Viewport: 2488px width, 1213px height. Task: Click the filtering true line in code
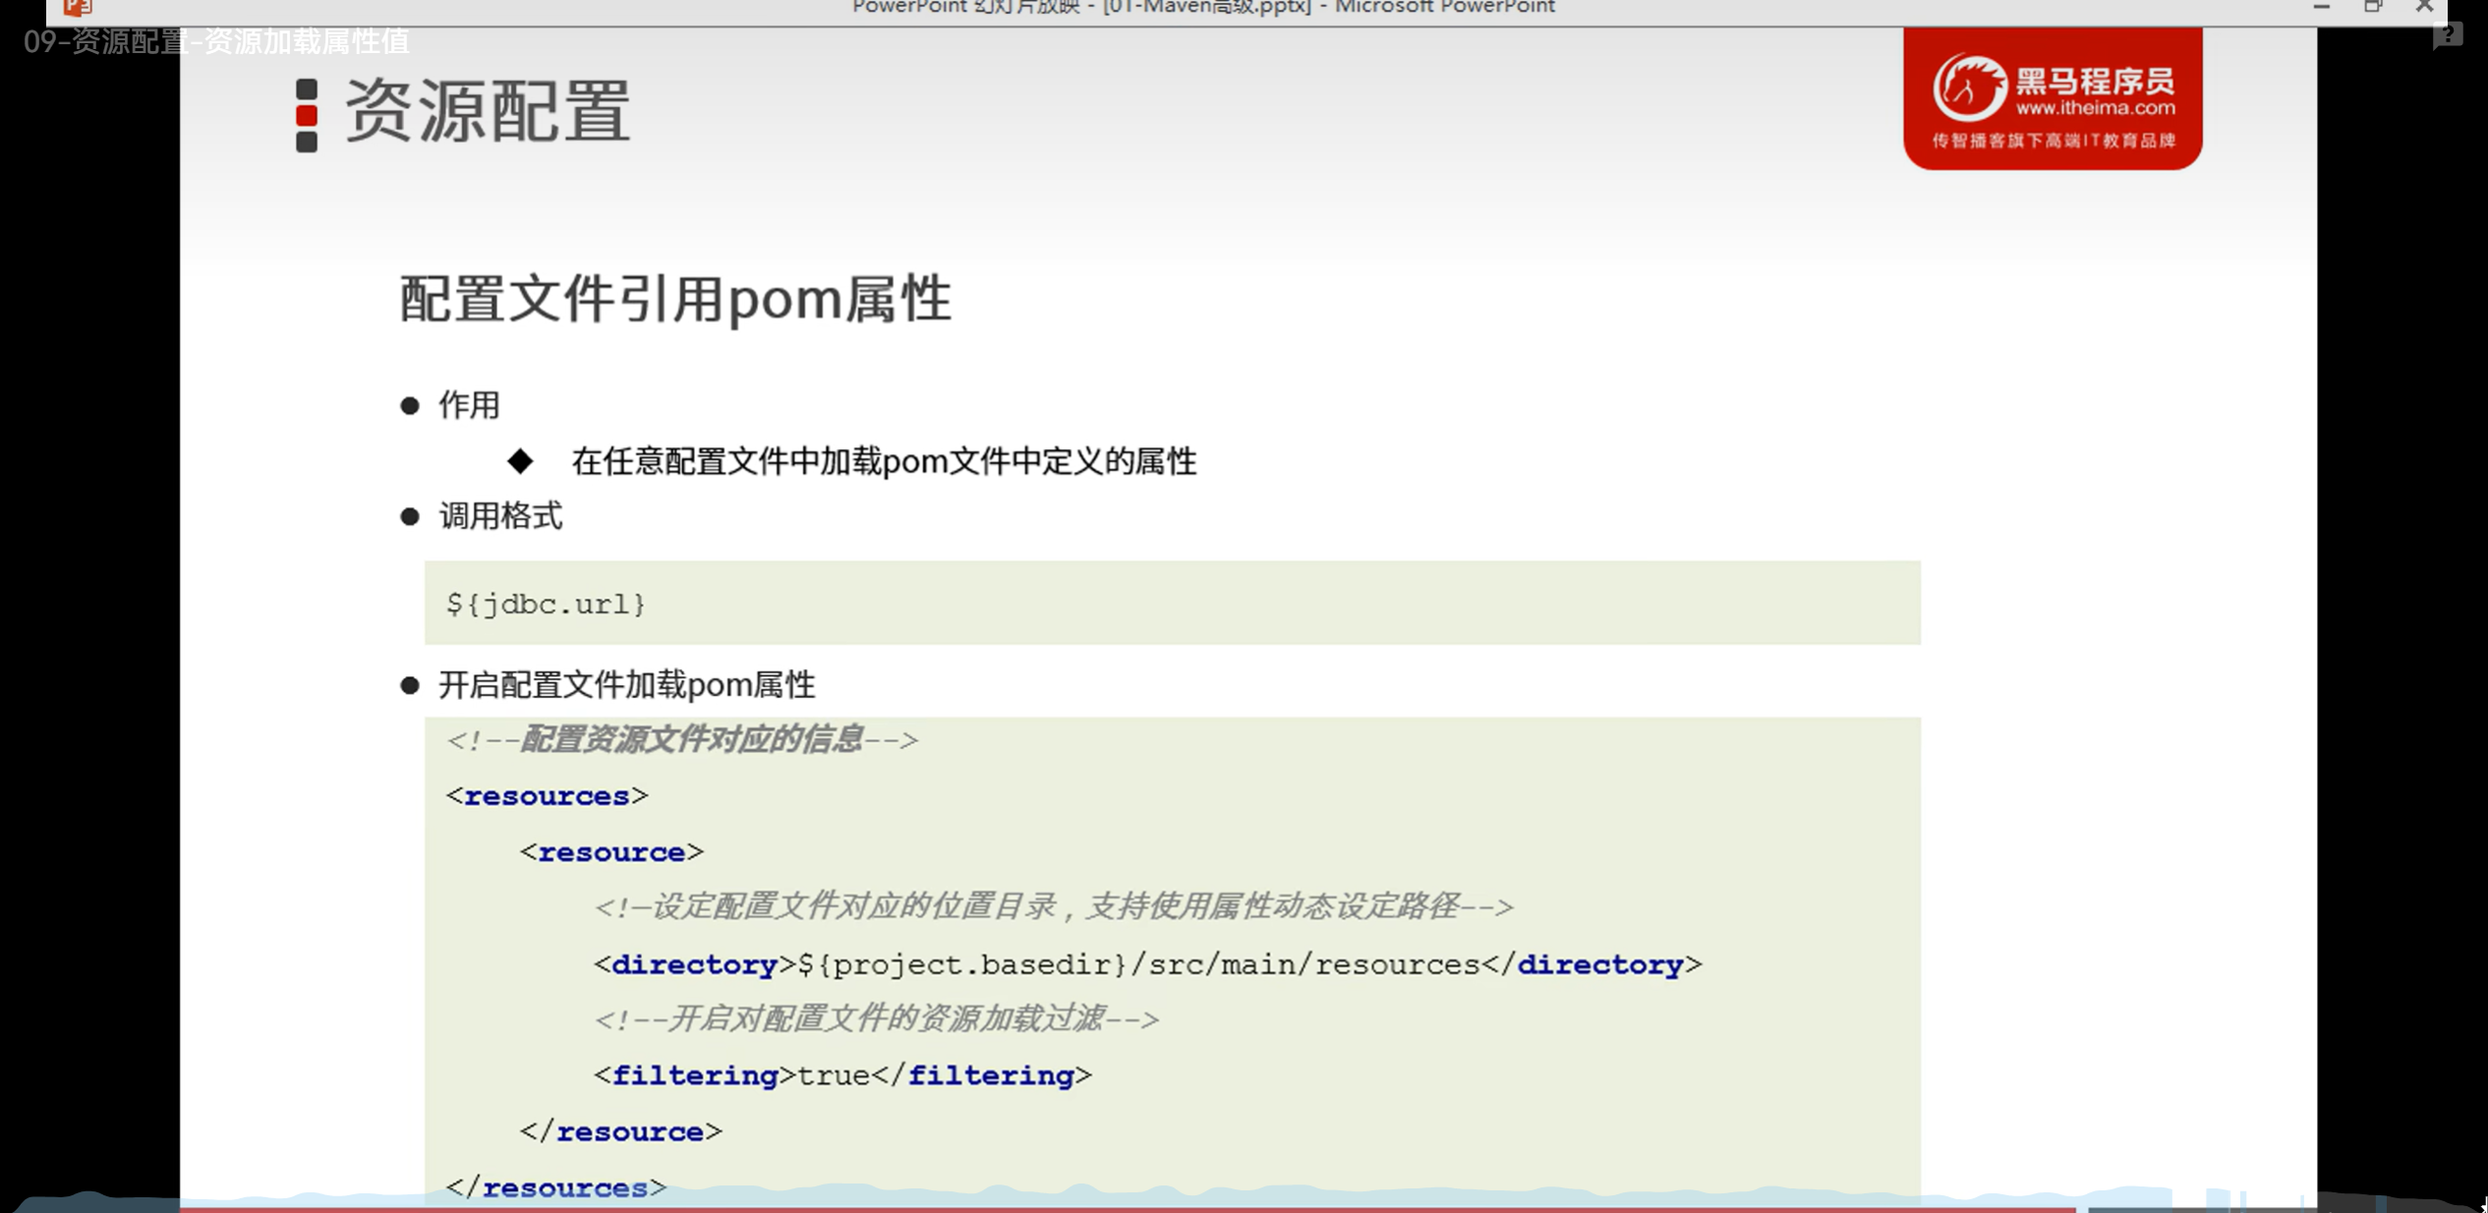point(842,1075)
